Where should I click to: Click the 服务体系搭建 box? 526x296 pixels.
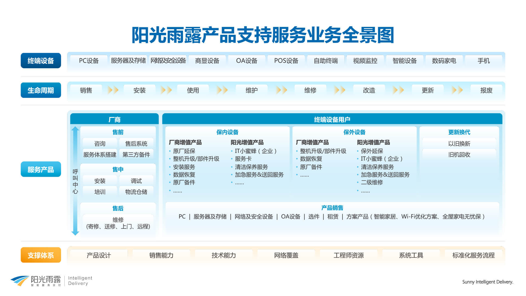point(100,155)
